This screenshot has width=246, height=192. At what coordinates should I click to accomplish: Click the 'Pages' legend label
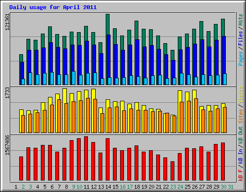click(x=241, y=59)
